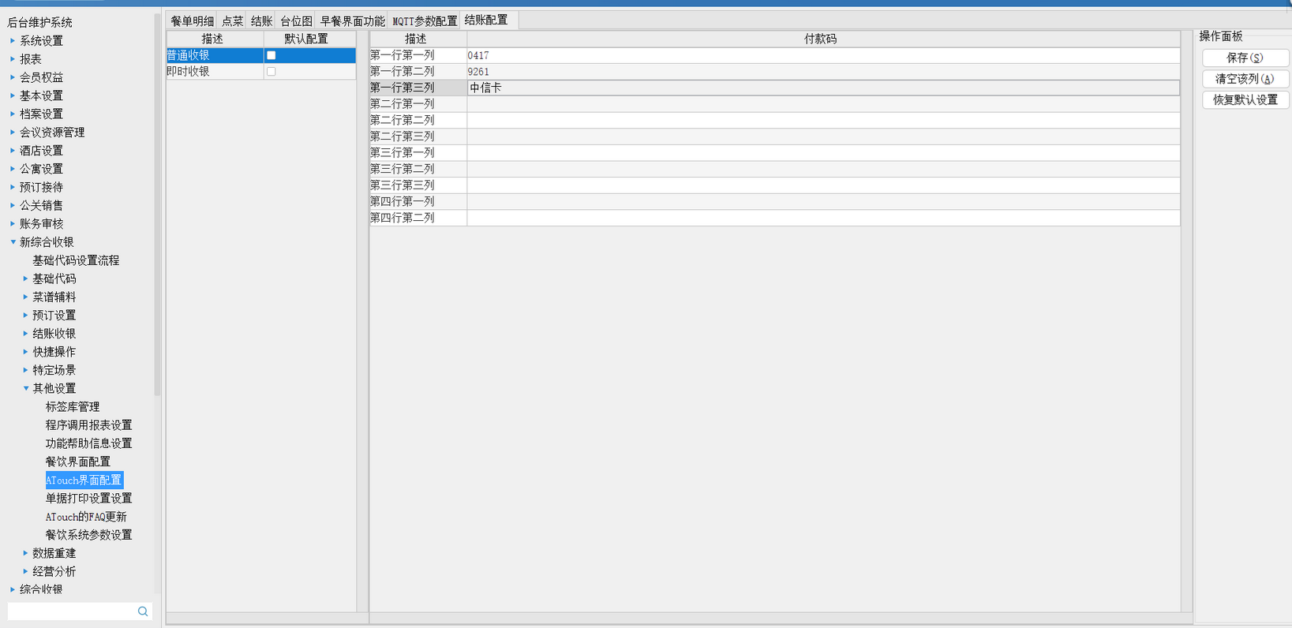This screenshot has height=628, width=1292.
Task: Expand the 酒店设置 tree node arrow
Action: 13,150
